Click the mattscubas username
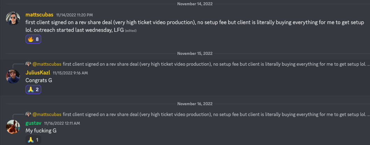Viewport: 370px width, 145px height. coord(39,15)
